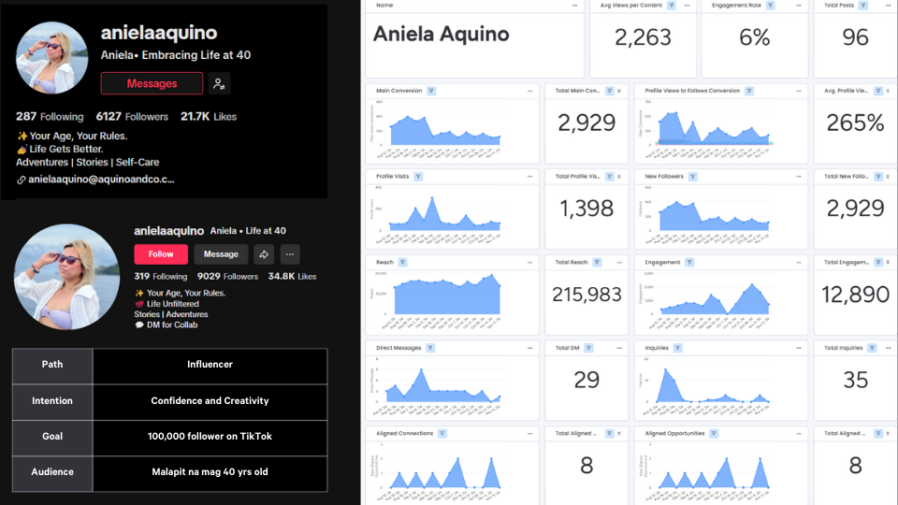
Task: Click the gray Message button
Action: pyautogui.click(x=221, y=253)
